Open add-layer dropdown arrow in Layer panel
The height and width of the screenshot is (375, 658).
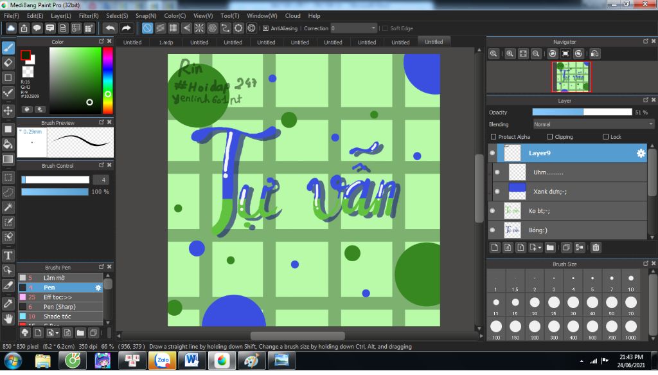540,248
